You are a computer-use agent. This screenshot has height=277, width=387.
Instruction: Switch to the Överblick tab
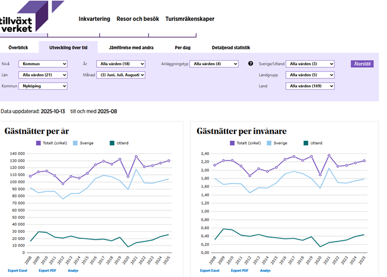pyautogui.click(x=18, y=48)
